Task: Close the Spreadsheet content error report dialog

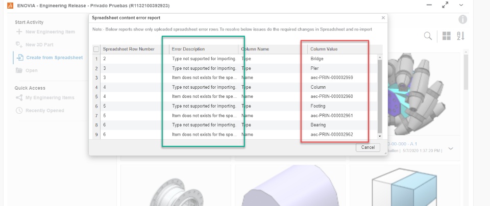Action: click(383, 17)
